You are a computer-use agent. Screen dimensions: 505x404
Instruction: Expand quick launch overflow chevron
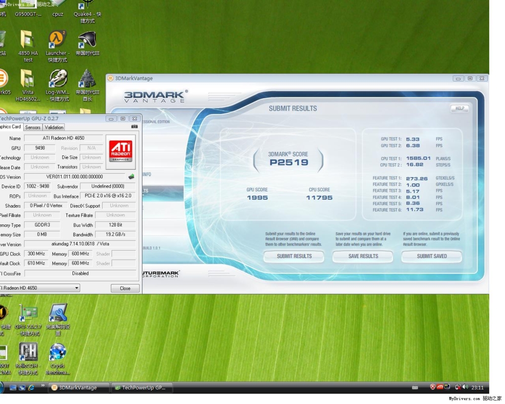tap(42, 386)
